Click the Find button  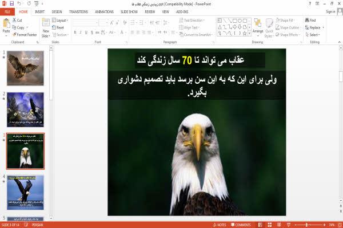coord(310,21)
